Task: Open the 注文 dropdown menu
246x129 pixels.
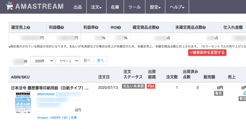Action: coord(96,7)
